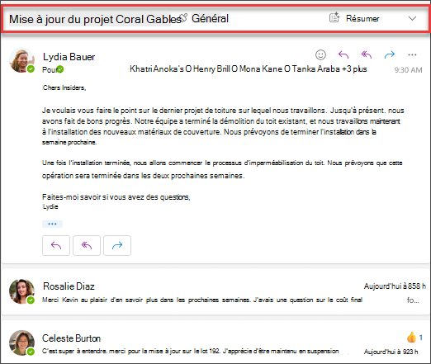
Task: Expand the chevron next to Résumer
Action: click(x=412, y=19)
